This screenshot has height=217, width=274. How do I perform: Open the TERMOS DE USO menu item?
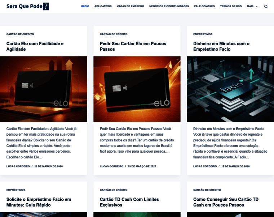coord(231,6)
